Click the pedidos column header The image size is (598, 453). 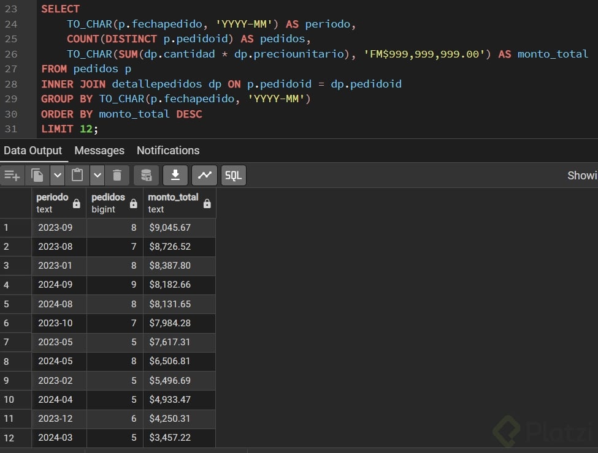pyautogui.click(x=115, y=203)
